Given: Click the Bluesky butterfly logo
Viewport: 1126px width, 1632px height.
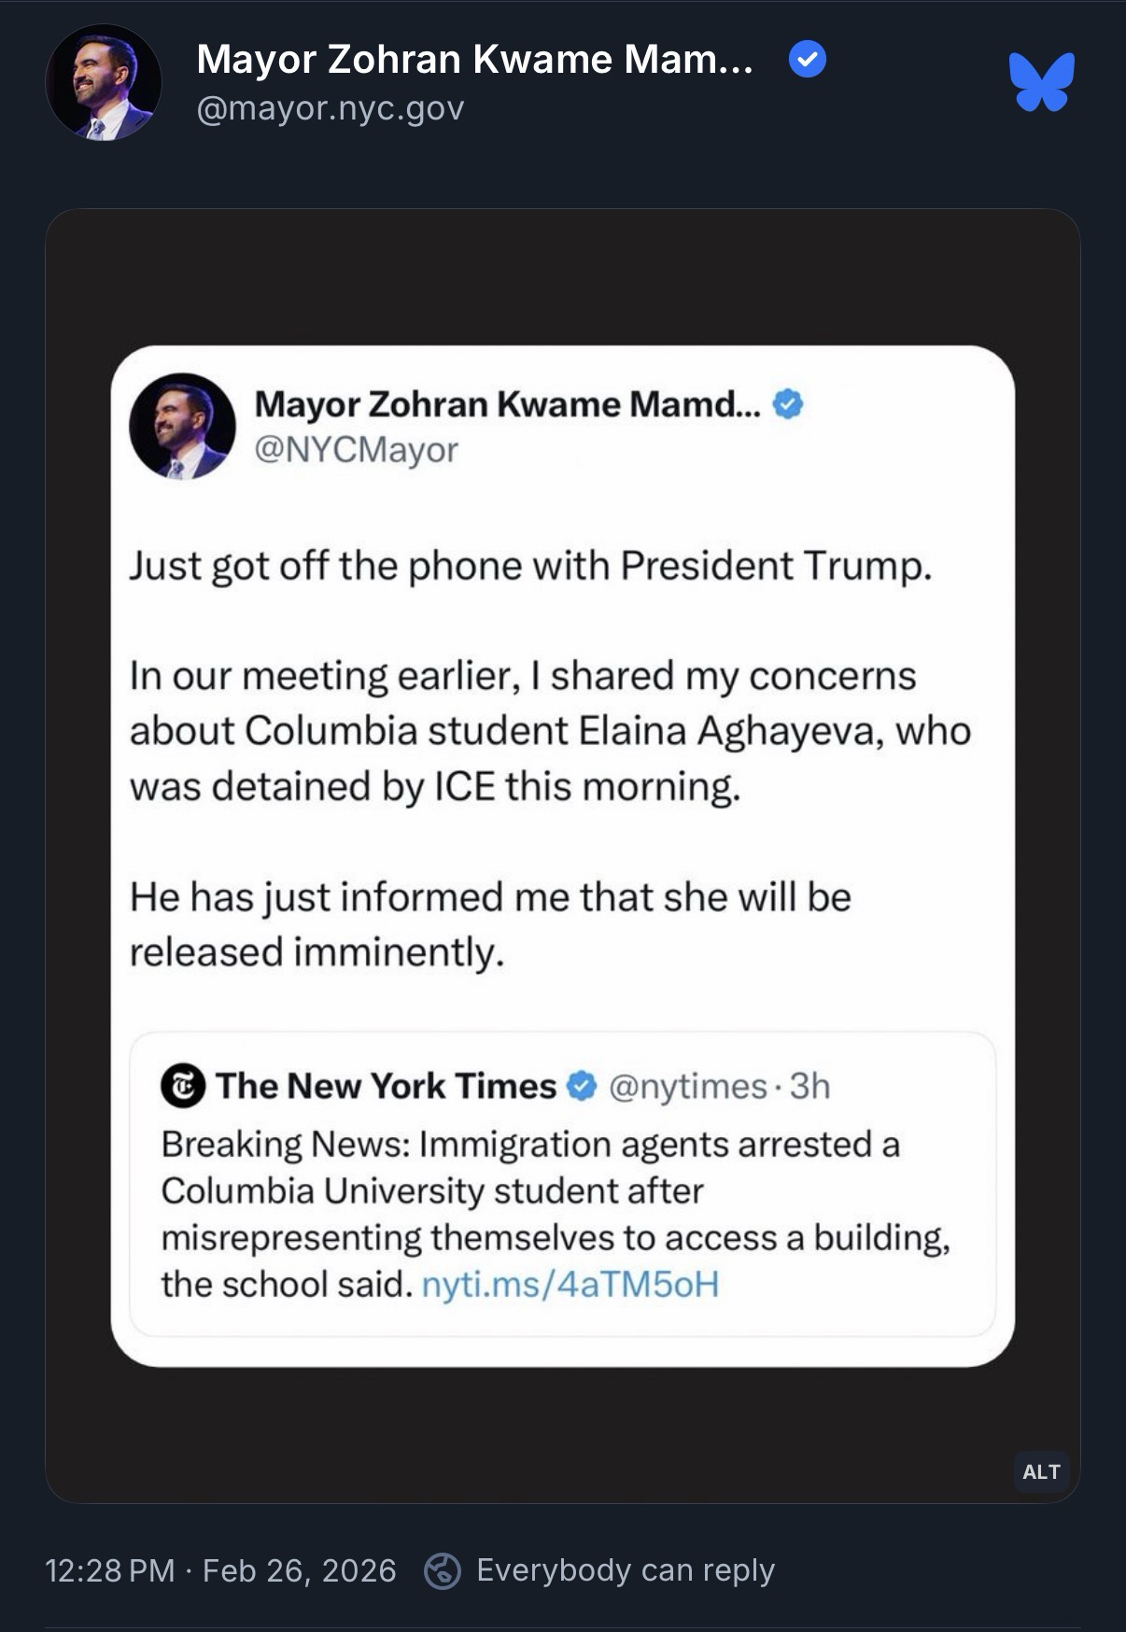Looking at the screenshot, I should click(1041, 82).
